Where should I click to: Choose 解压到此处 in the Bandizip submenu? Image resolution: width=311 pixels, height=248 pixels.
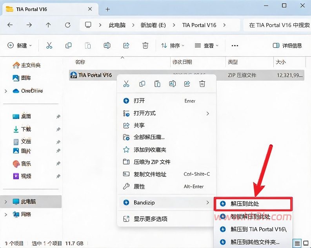click(x=253, y=204)
